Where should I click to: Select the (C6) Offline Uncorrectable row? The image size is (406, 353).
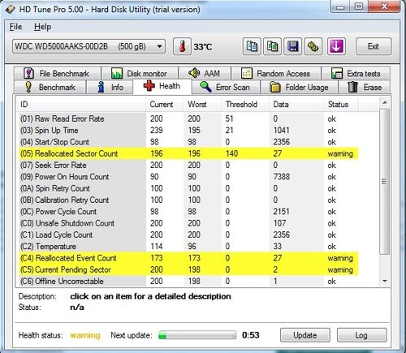point(188,282)
